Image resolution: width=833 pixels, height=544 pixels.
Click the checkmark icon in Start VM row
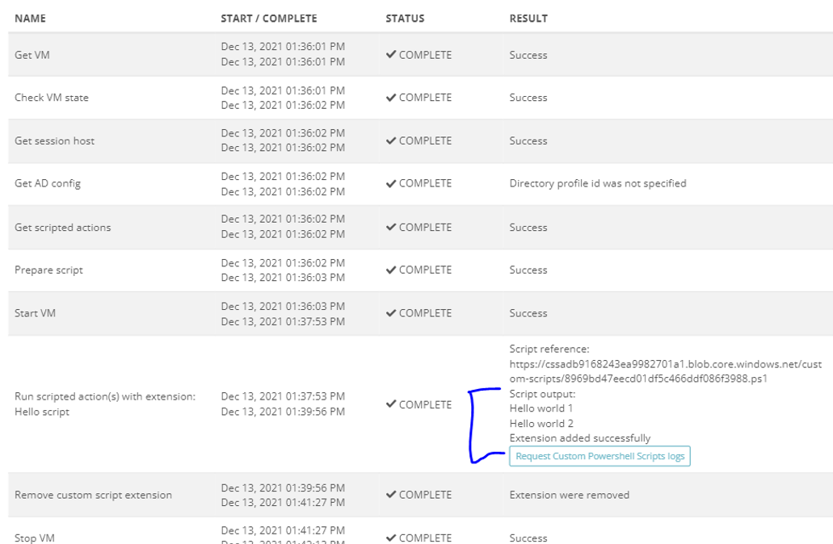point(390,313)
